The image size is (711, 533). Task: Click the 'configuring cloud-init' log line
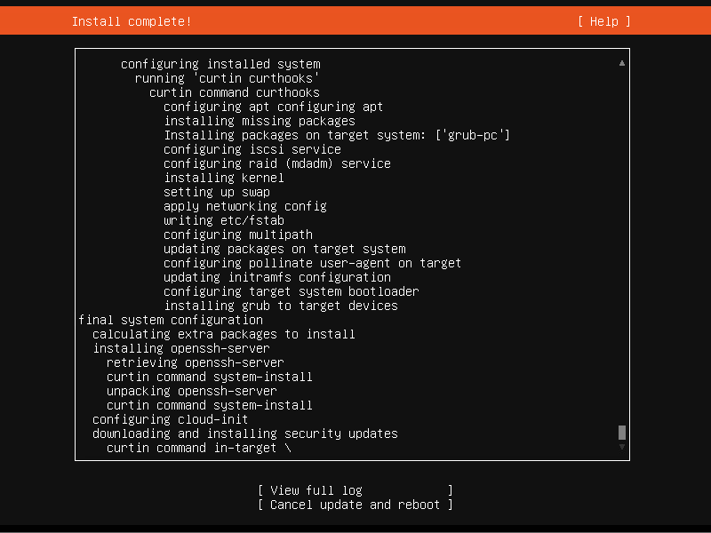(x=171, y=419)
